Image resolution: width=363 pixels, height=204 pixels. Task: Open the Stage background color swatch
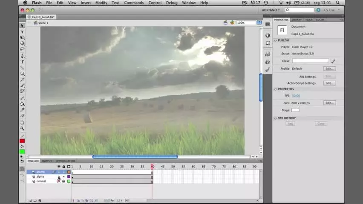point(295,110)
